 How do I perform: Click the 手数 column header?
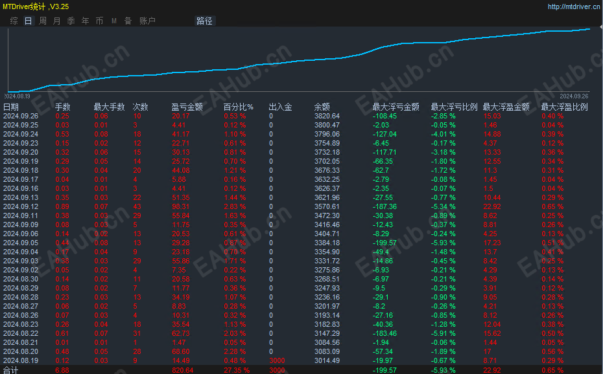coord(63,107)
